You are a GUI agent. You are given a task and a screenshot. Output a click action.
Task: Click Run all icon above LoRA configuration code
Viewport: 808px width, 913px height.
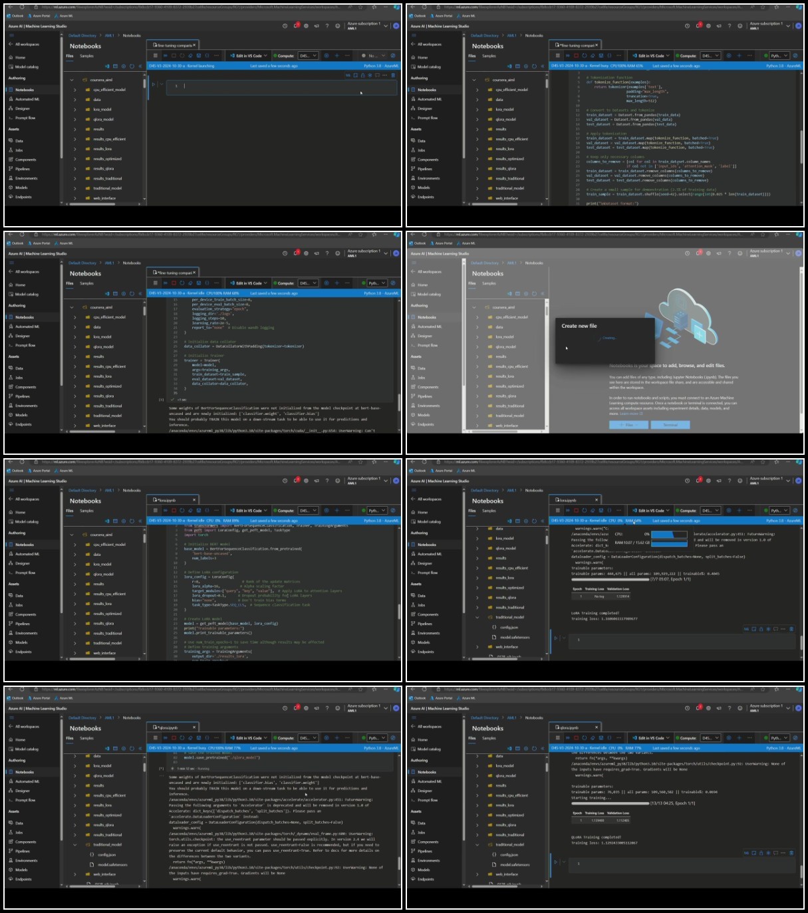coord(165,511)
